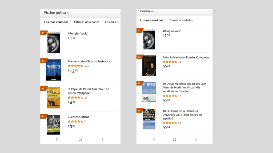Tap recent apps icon in left phone
273x153 pixels.
(58, 139)
